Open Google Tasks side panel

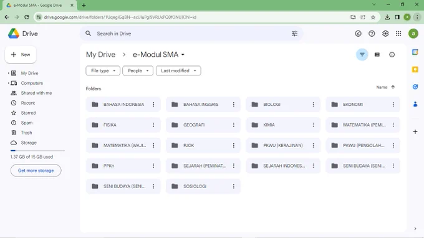(415, 87)
